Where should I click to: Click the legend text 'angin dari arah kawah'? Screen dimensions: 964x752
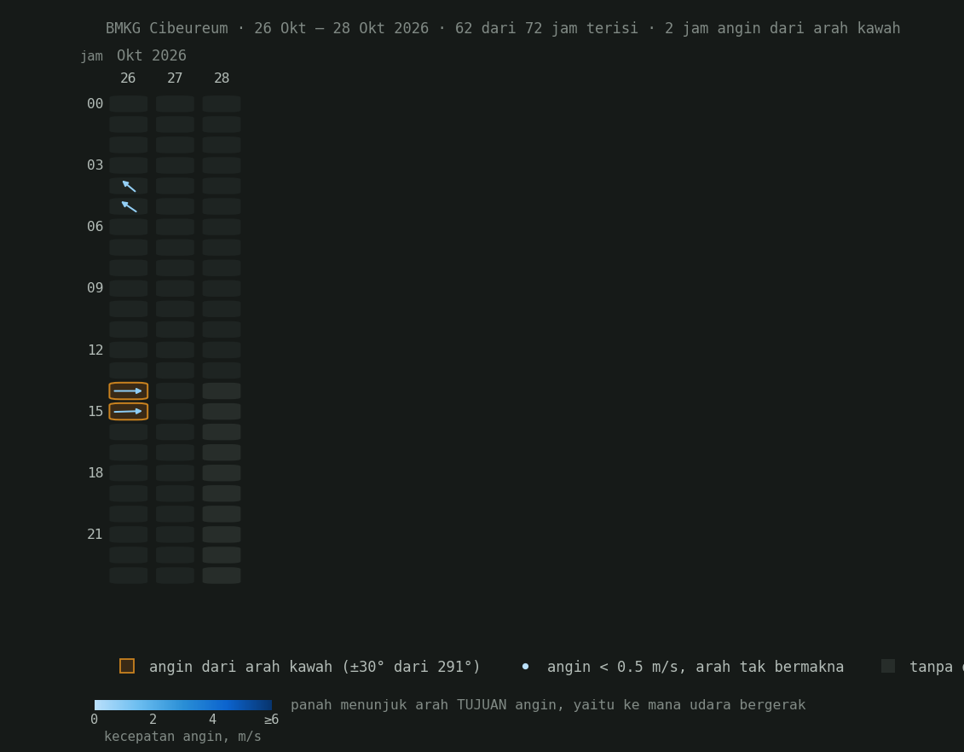(x=241, y=667)
